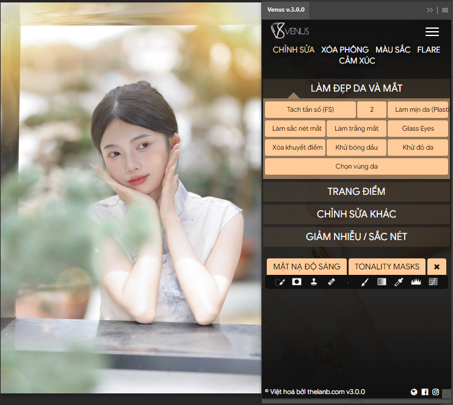Image resolution: width=453 pixels, height=405 pixels.
Task: Select the clone stamp tool icon
Action: (x=314, y=282)
